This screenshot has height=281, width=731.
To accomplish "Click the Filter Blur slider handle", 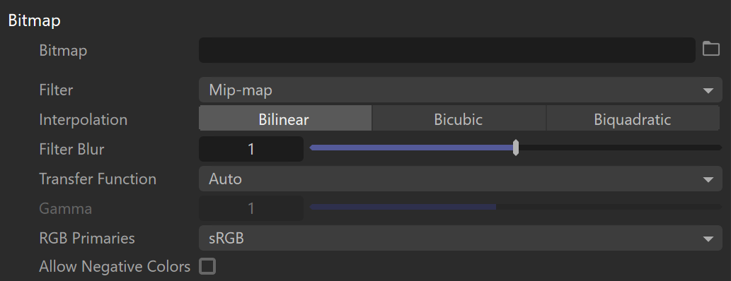I will (x=516, y=148).
